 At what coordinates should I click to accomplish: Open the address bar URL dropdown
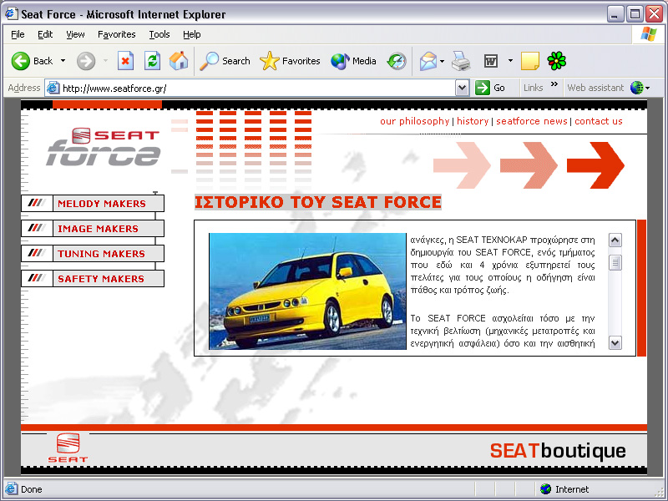[463, 88]
